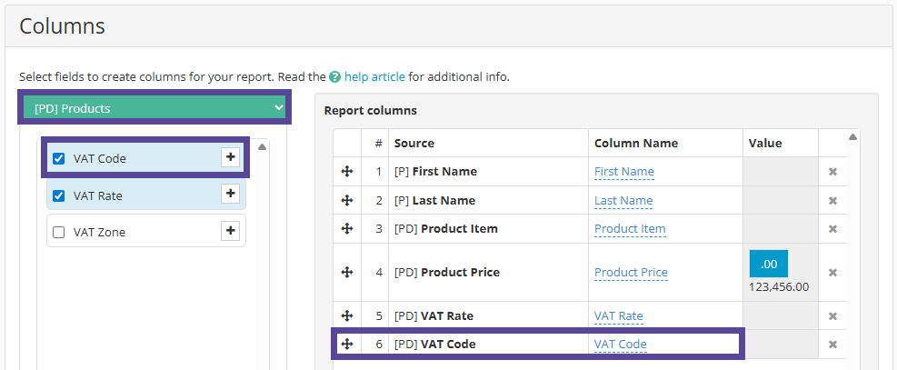Click the move handle for Product Price row
This screenshot has height=370, width=897.
[x=346, y=272]
